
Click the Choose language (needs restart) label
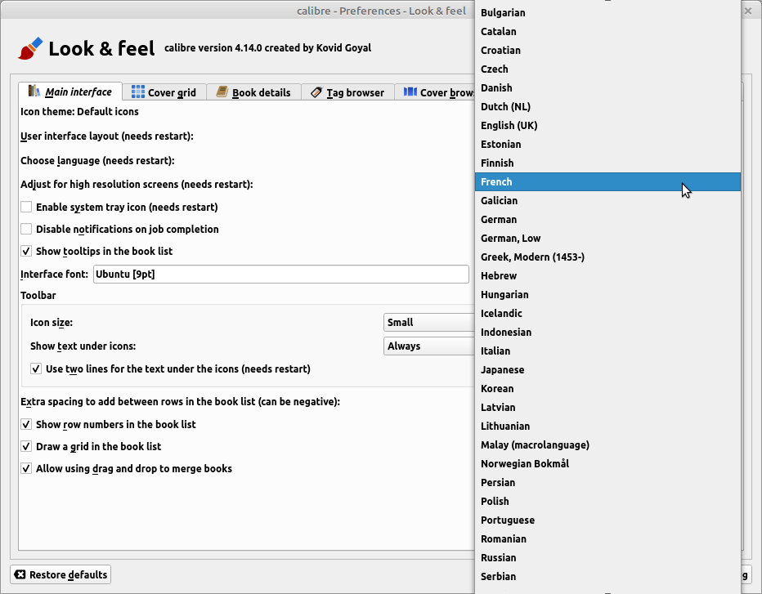[x=97, y=161]
